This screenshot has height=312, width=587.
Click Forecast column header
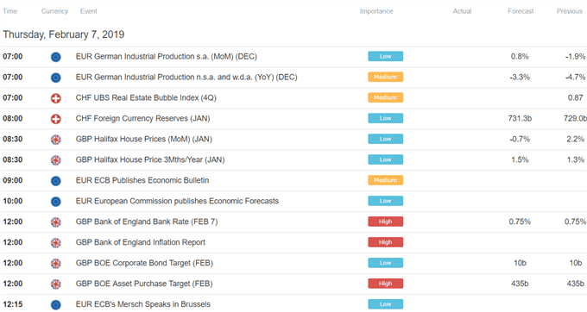pos(521,11)
